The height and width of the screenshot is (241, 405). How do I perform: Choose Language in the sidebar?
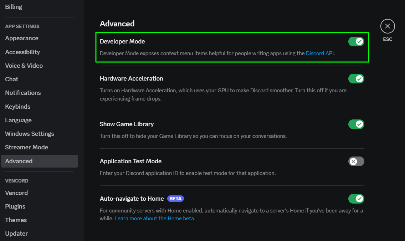(18, 120)
